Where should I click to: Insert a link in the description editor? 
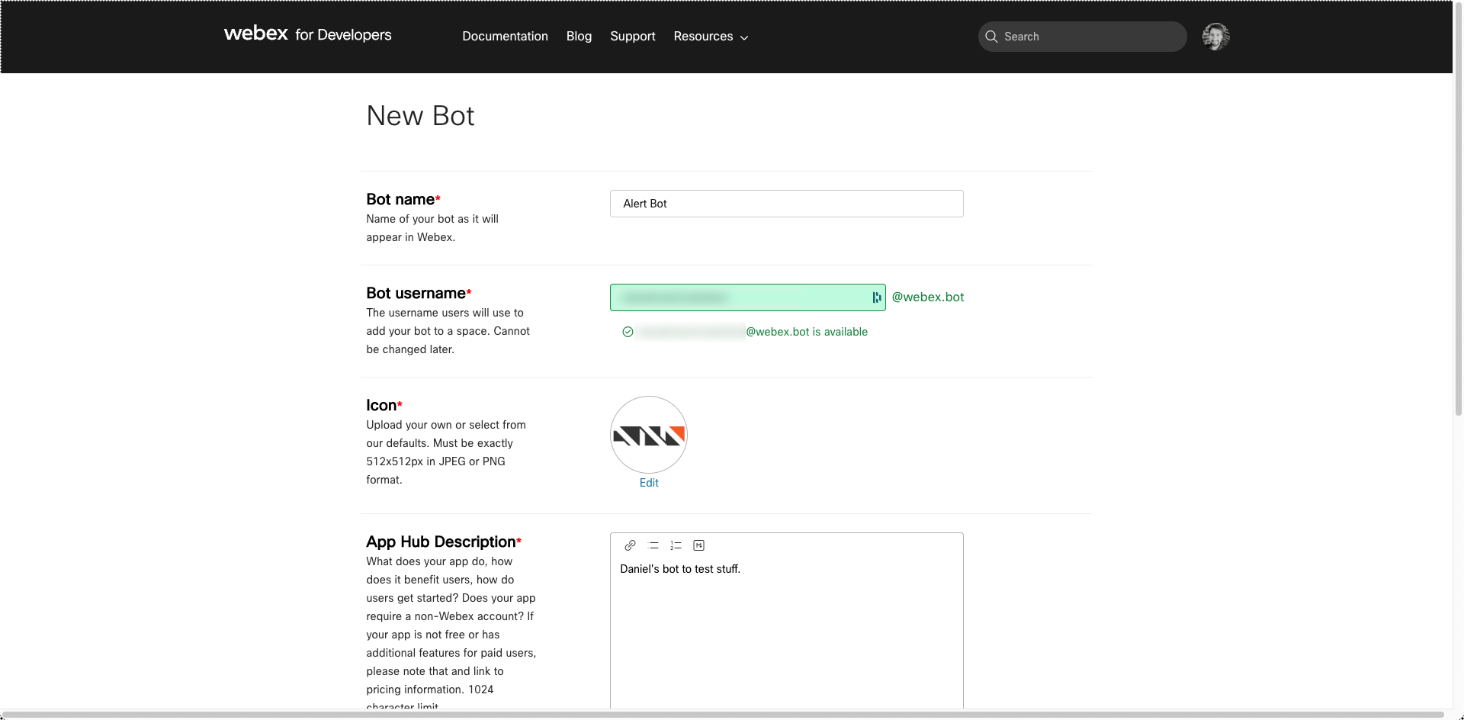coord(630,545)
